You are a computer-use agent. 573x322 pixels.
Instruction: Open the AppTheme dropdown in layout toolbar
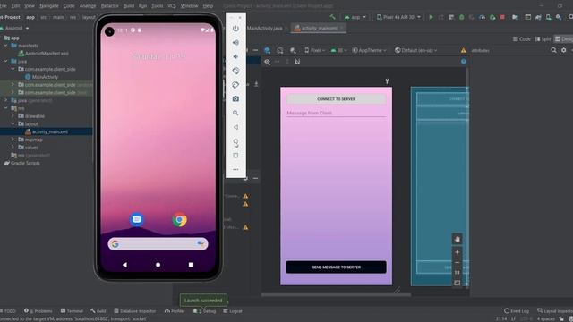pyautogui.click(x=369, y=50)
